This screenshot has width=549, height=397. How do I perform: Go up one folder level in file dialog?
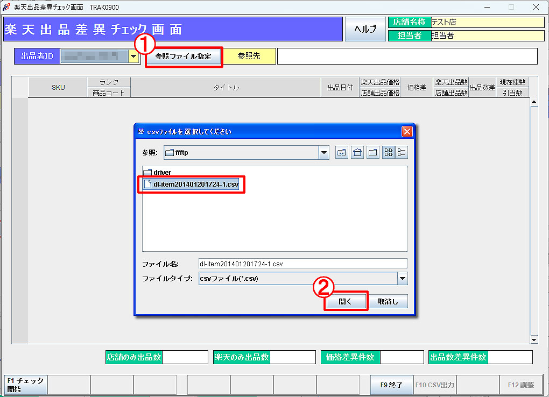point(341,152)
